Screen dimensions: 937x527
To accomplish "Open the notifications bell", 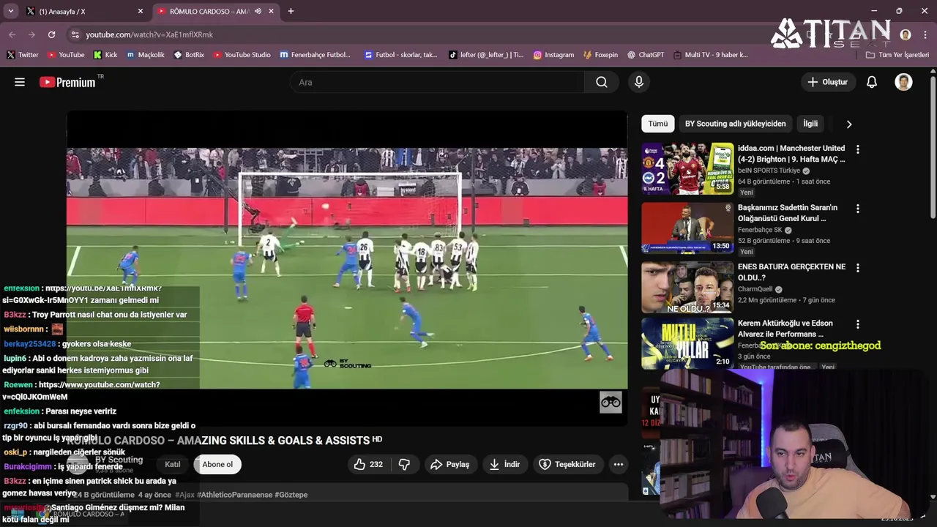I will point(872,82).
